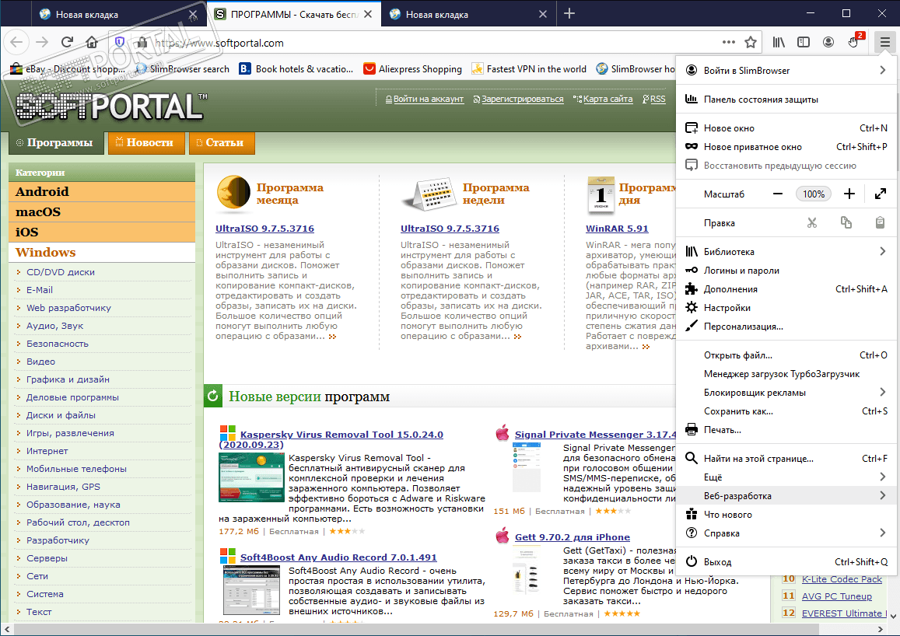Select Открыть файл... entry
This screenshot has height=636, width=900.
pyautogui.click(x=786, y=355)
